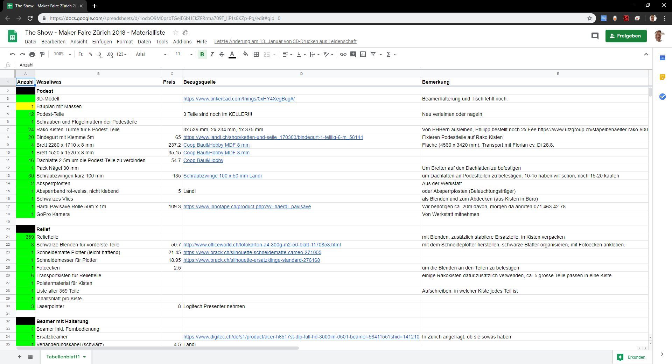Click the move to folder icon
This screenshot has height=364, width=672.
click(x=185, y=33)
